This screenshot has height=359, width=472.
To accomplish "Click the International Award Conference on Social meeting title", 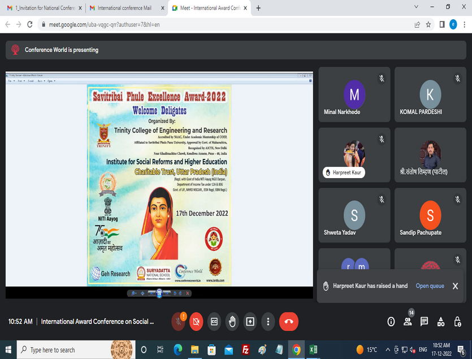I will (x=97, y=322).
